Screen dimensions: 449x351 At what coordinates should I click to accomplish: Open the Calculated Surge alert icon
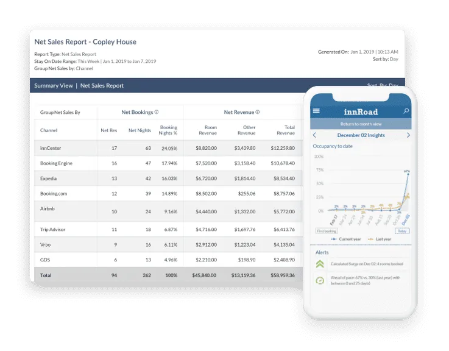(320, 264)
